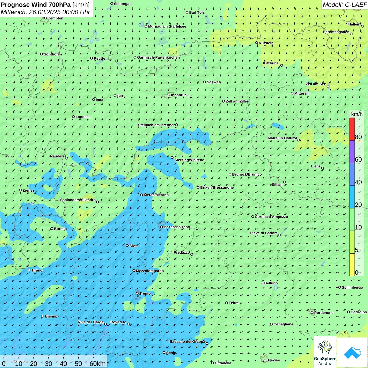Click the GeoSphere Austria logo
The width and height of the screenshot is (368, 368).
click(x=325, y=352)
